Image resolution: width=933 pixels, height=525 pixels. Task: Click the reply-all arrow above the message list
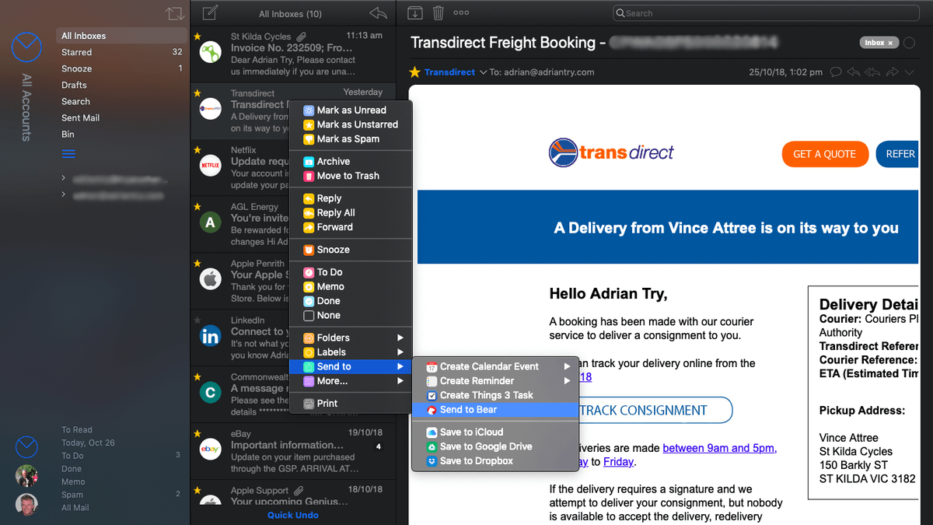click(x=378, y=12)
